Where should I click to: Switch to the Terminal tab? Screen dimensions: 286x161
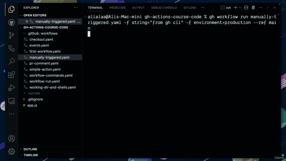click(x=95, y=8)
